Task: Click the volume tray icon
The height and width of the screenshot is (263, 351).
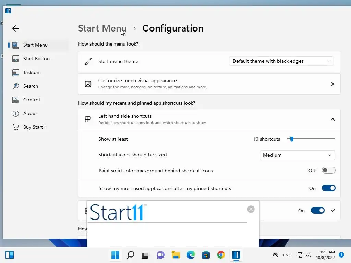Action: 308,255
